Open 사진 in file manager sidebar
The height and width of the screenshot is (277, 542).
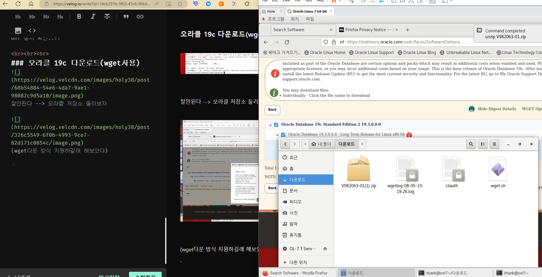point(306,213)
